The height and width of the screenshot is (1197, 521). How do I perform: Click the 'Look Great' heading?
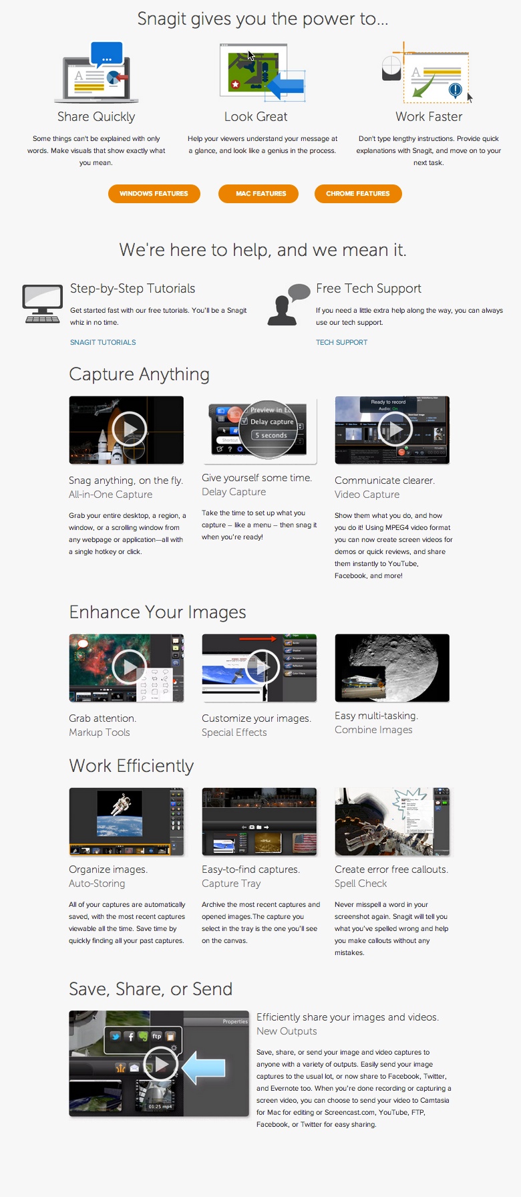click(x=256, y=117)
